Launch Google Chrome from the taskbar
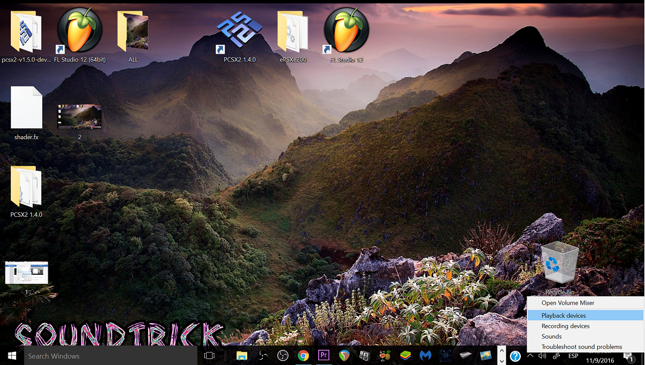 click(303, 356)
